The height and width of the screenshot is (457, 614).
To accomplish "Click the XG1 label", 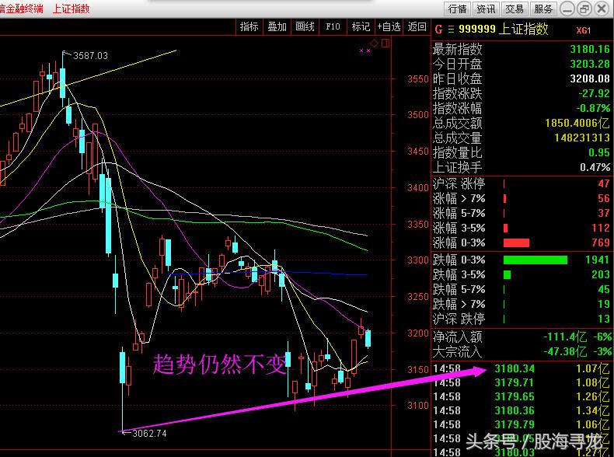I will pyautogui.click(x=584, y=30).
